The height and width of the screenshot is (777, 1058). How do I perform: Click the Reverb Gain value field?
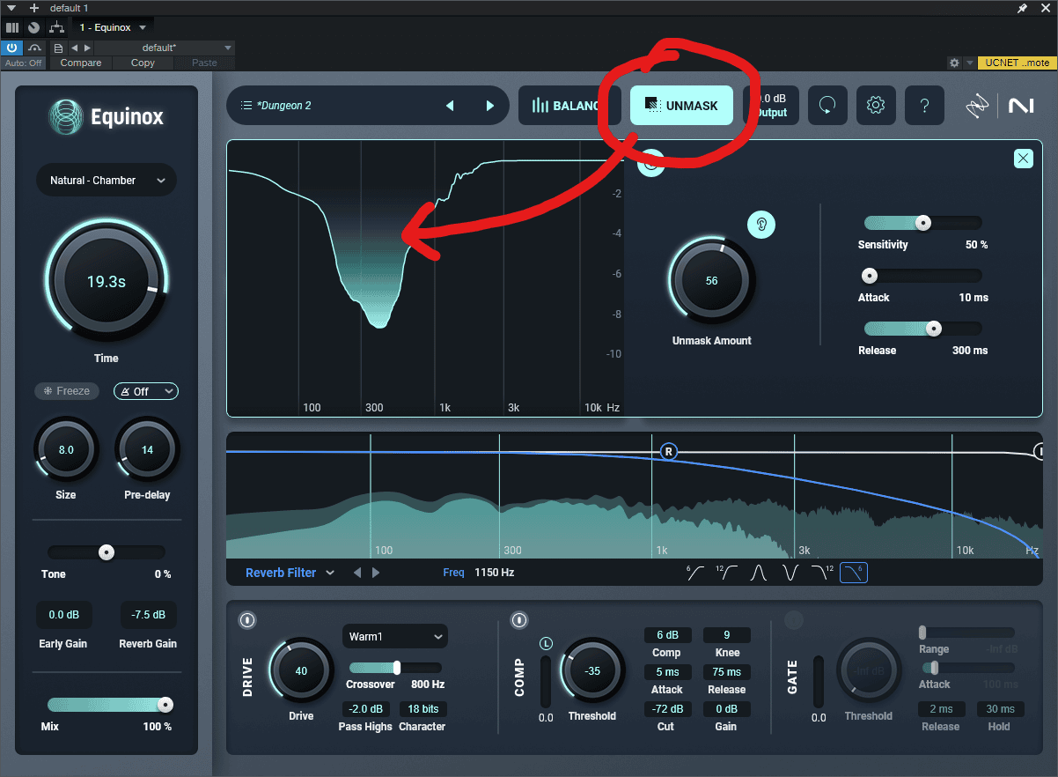pyautogui.click(x=148, y=615)
